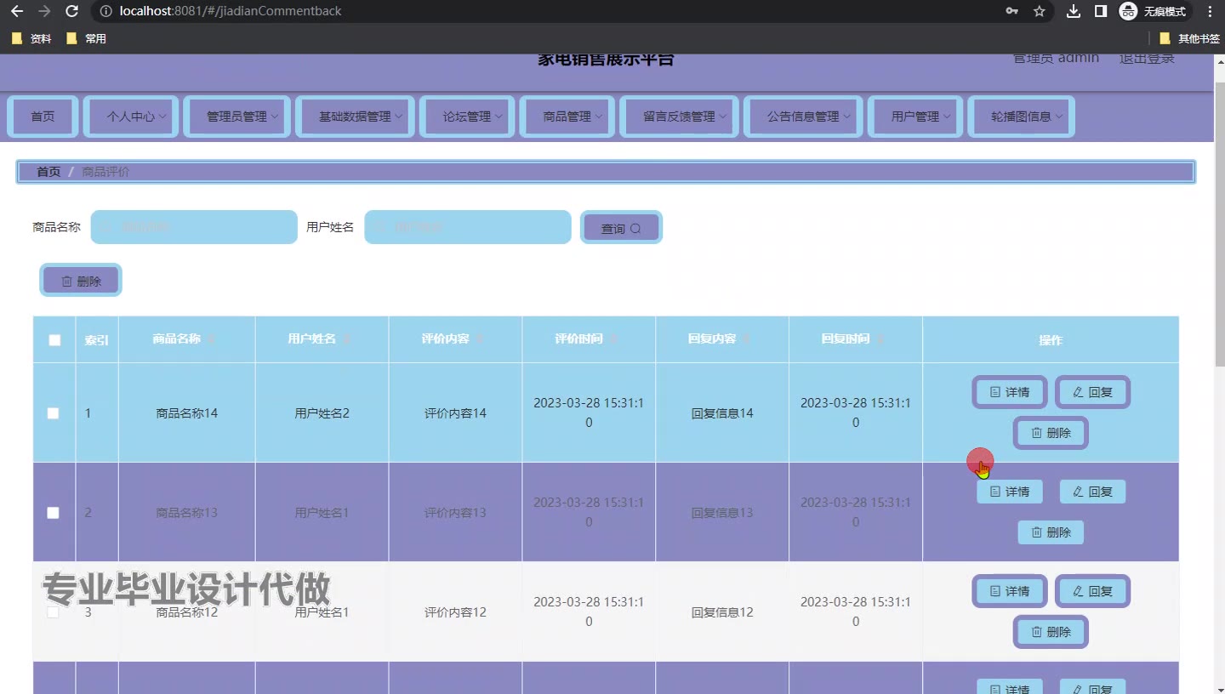Check the box for row 商品名称13
This screenshot has width=1225, height=694.
tap(53, 513)
